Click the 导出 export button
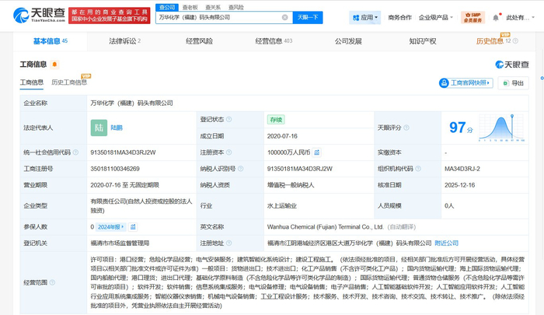This screenshot has height=315, width=544. pyautogui.click(x=514, y=83)
